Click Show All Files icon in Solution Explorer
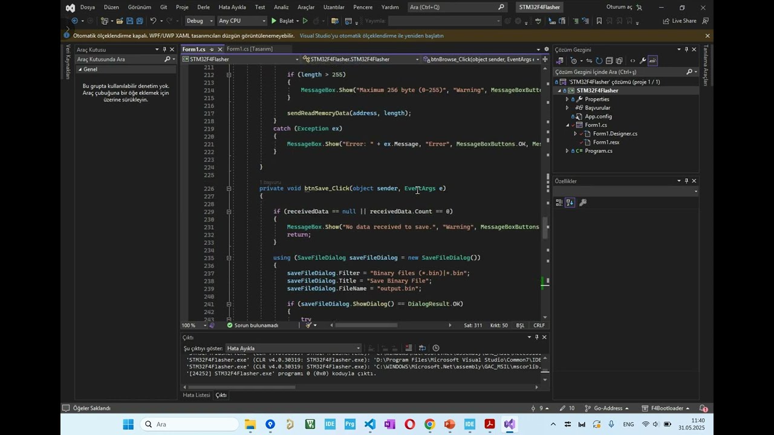Viewport: 774px width, 435px height. 619,60
